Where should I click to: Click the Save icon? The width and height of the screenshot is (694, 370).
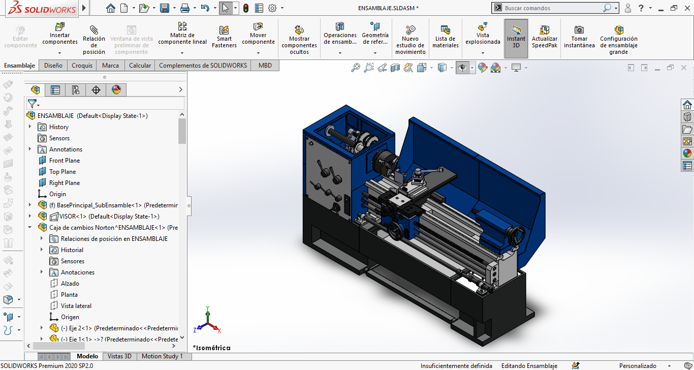(x=164, y=8)
